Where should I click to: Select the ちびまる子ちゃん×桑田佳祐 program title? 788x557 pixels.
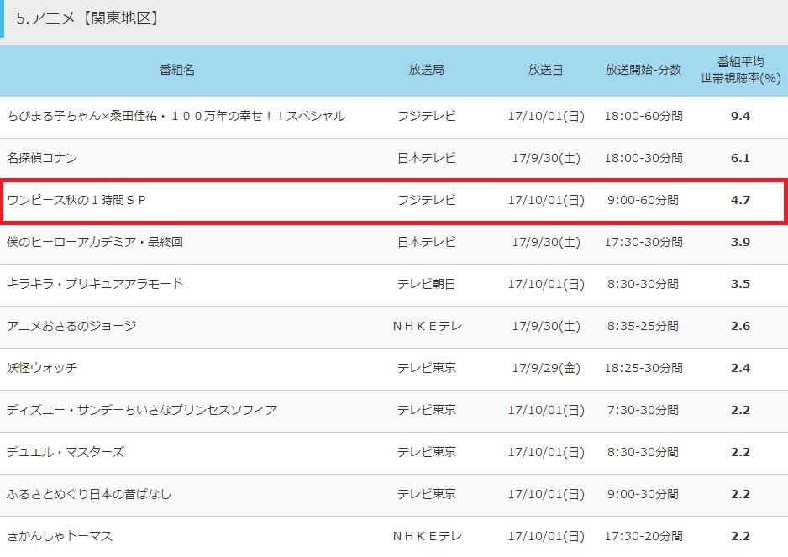176,116
